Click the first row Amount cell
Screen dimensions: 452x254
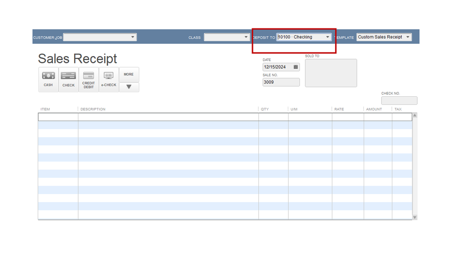[378, 117]
